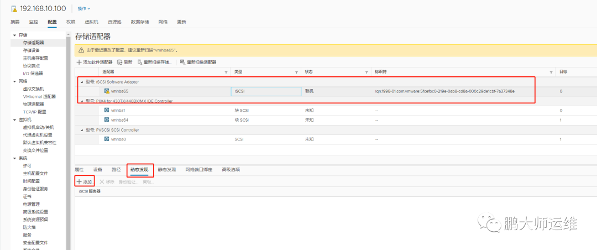Click the warning icon in the yellow banner
Screen dimensions: 597x250
tap(81, 50)
